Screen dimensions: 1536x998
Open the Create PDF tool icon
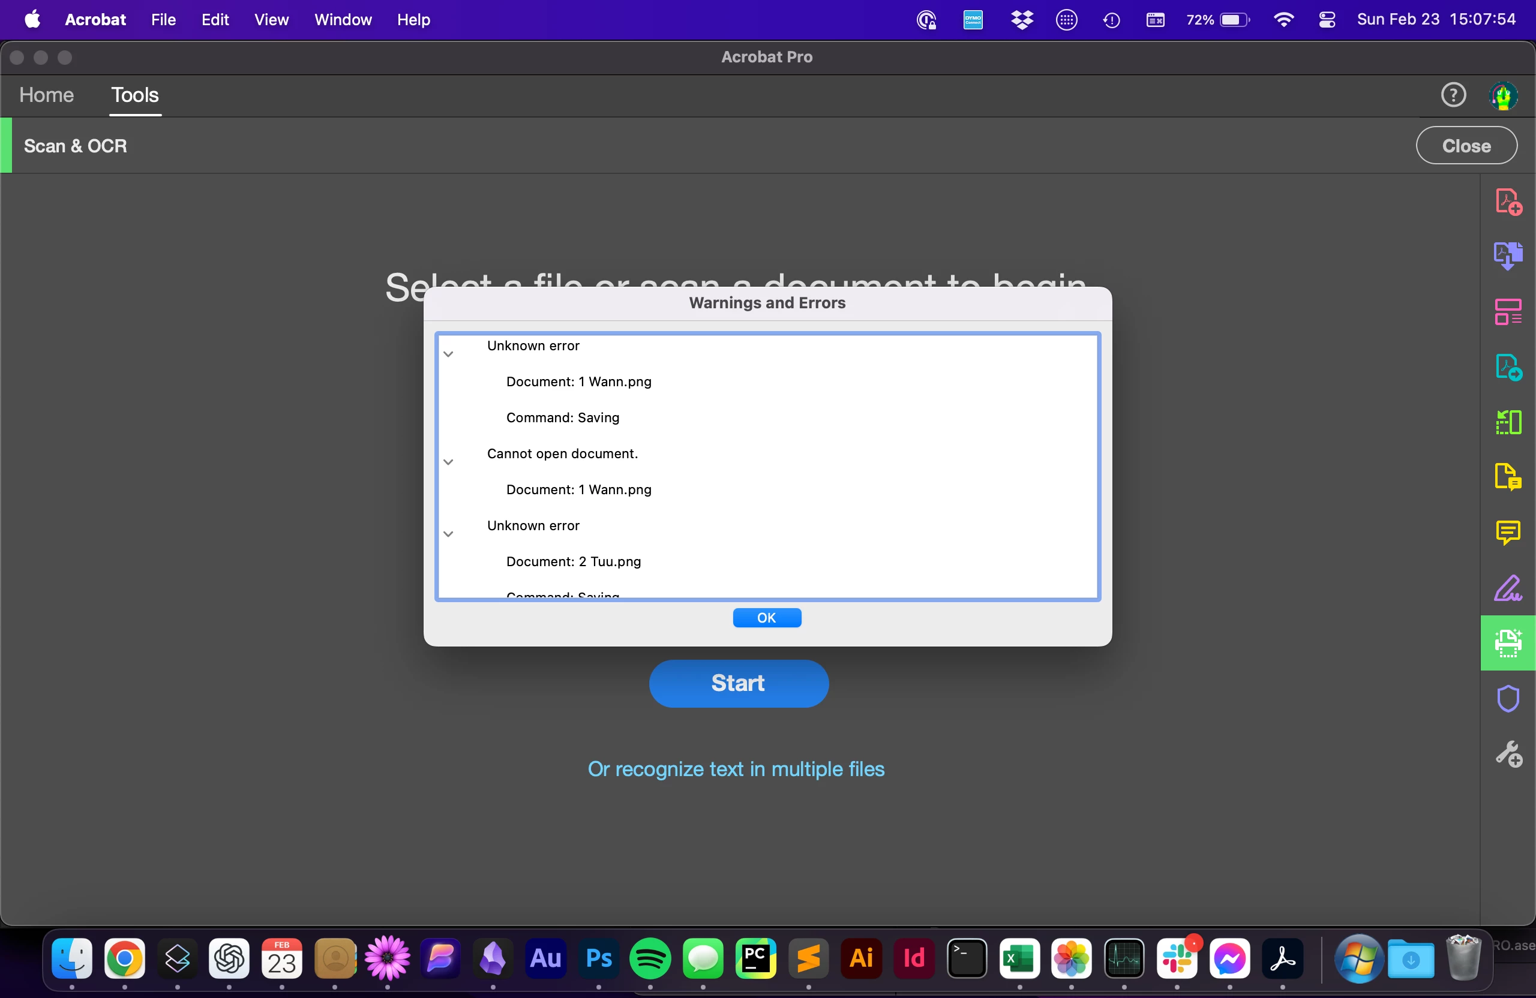[1508, 202]
